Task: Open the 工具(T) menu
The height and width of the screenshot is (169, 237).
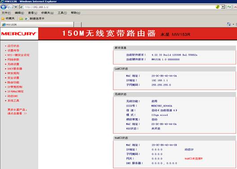Action: 62,13
